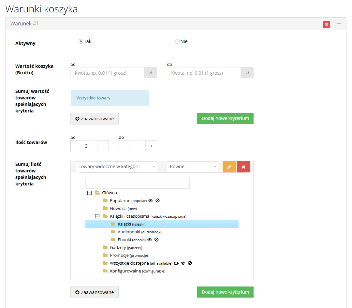The width and height of the screenshot is (352, 308).
Task: Open the Równe comparison dropdown
Action: click(192, 167)
